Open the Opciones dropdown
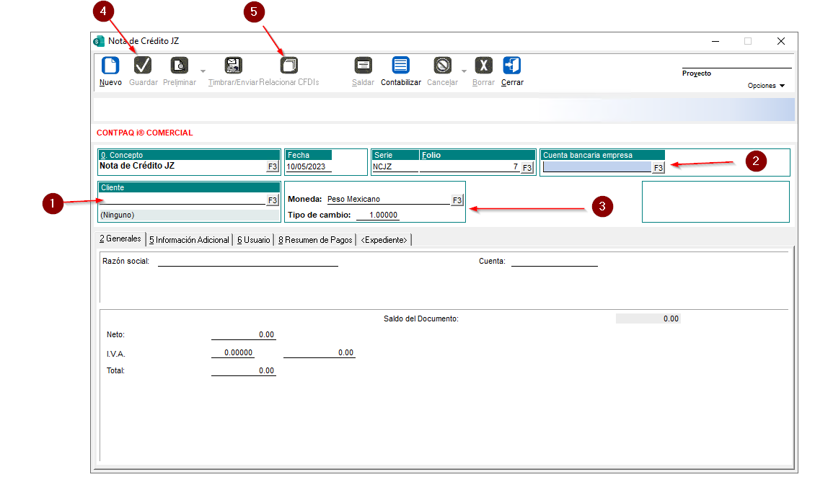The image size is (815, 490). pyautogui.click(x=766, y=86)
